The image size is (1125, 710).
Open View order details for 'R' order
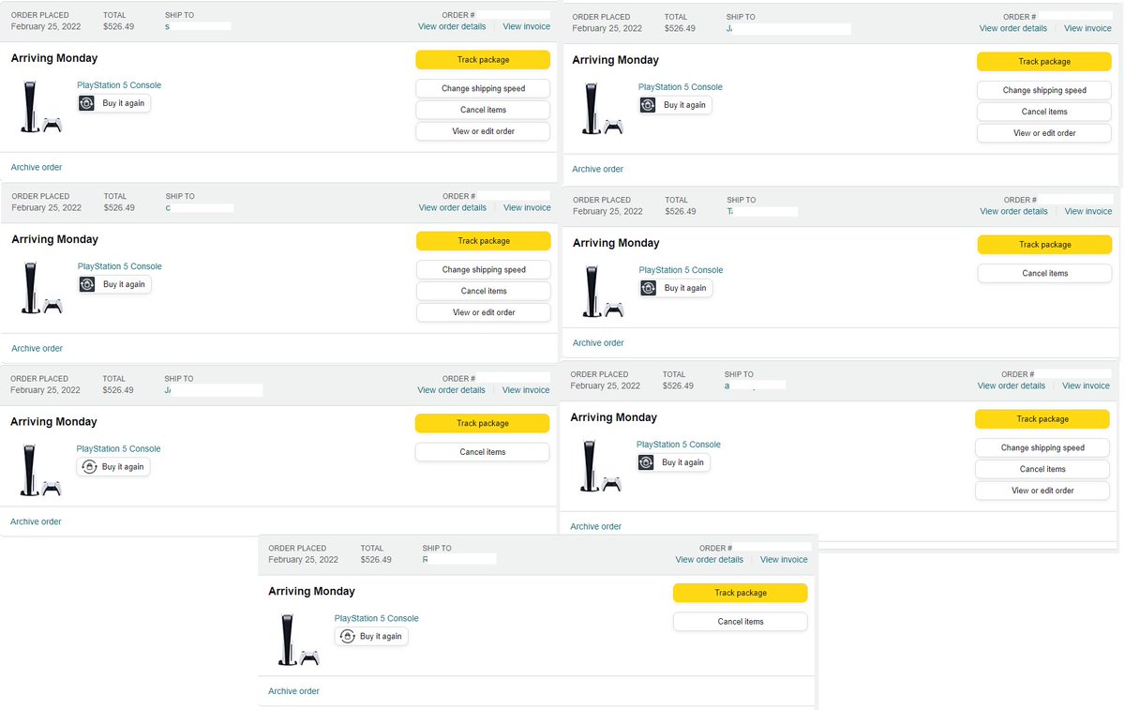710,559
